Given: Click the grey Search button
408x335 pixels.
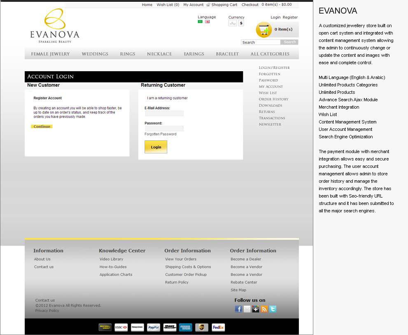Looking at the screenshot, I should (289, 42).
